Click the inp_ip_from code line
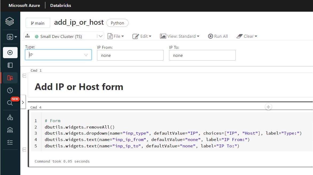313x175 pixels. point(147,140)
